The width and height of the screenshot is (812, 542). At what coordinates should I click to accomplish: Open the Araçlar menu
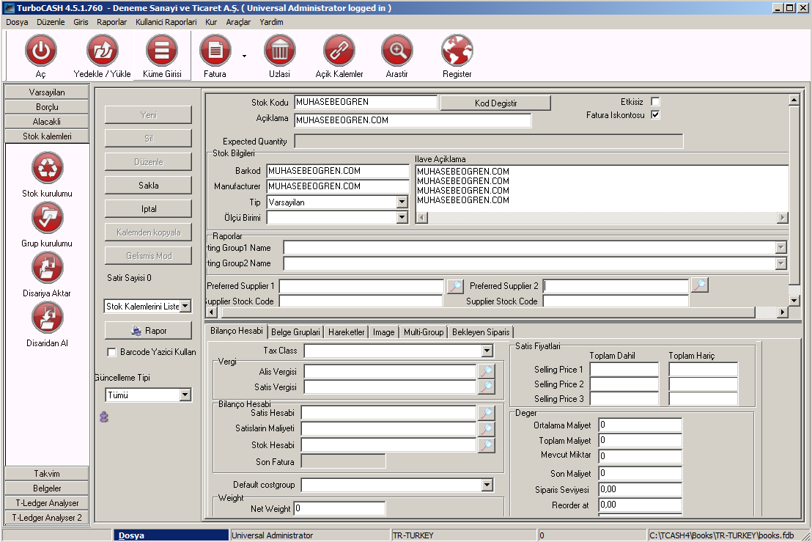point(238,22)
